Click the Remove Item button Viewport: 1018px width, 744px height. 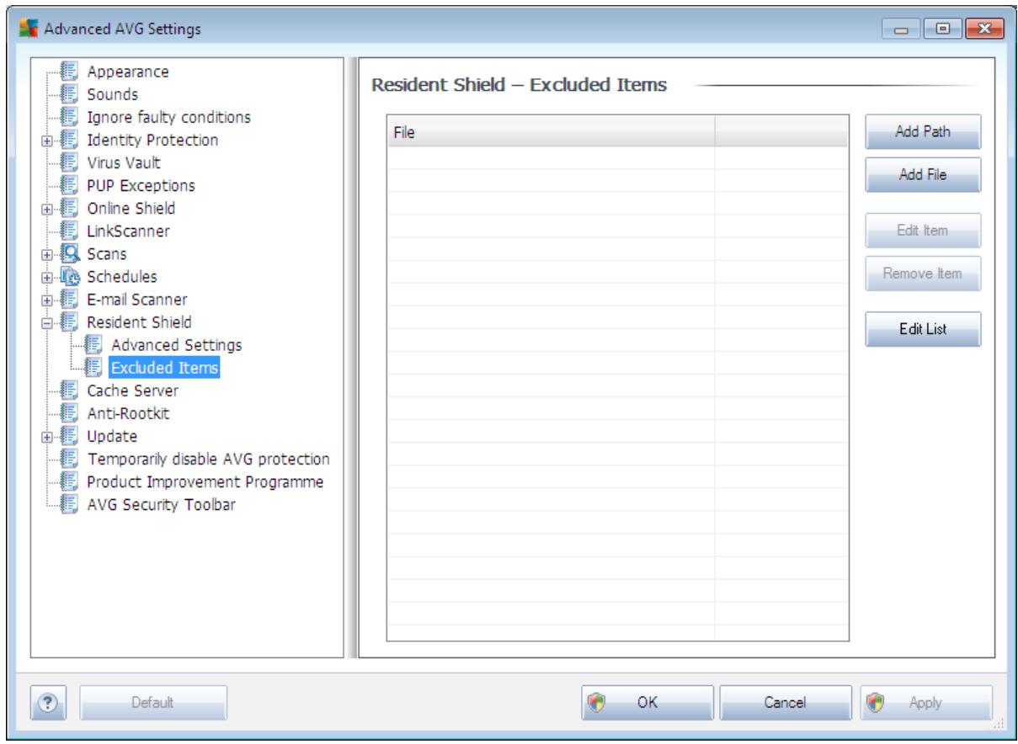923,274
